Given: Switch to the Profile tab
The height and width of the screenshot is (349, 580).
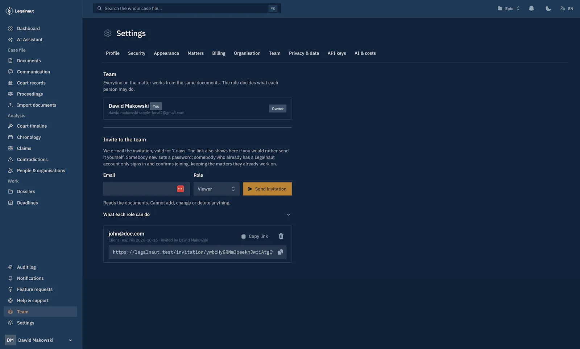Looking at the screenshot, I should click(112, 53).
